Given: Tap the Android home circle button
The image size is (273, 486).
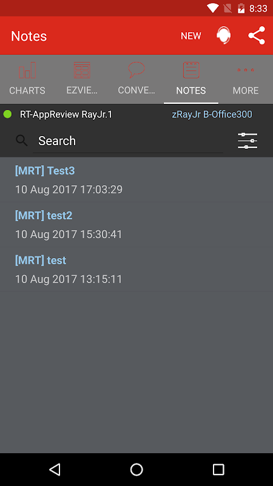Looking at the screenshot, I should 136,470.
